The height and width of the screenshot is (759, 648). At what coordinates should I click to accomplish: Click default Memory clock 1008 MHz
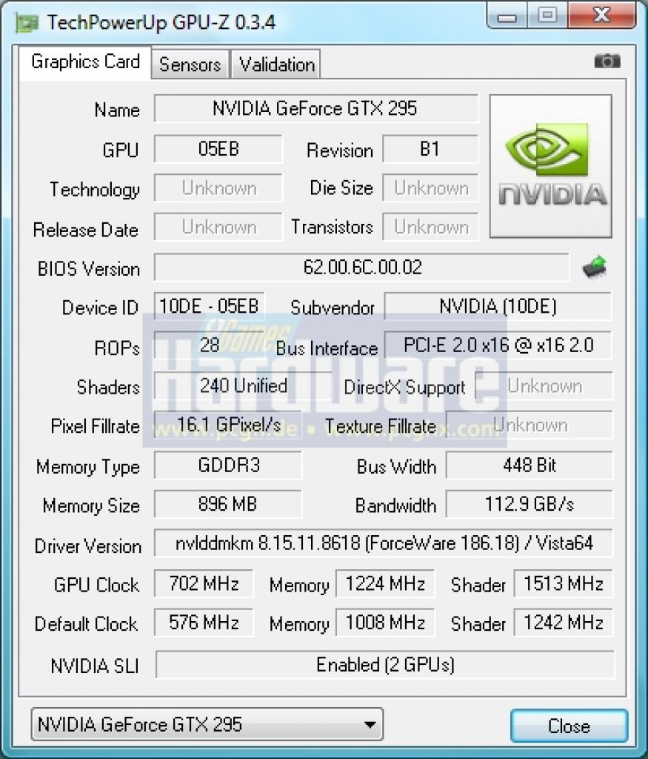coord(385,623)
